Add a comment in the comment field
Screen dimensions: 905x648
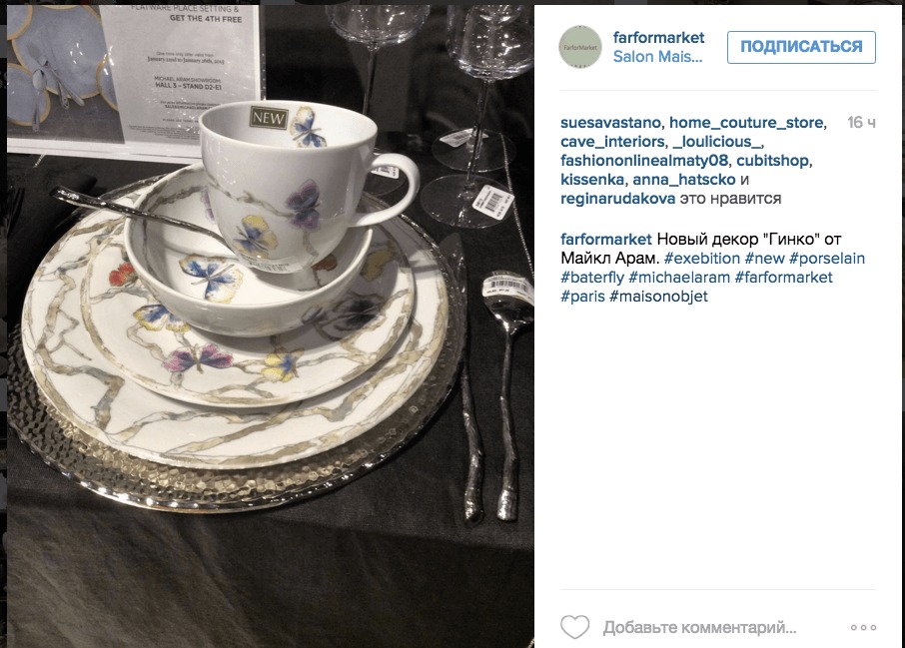point(699,627)
